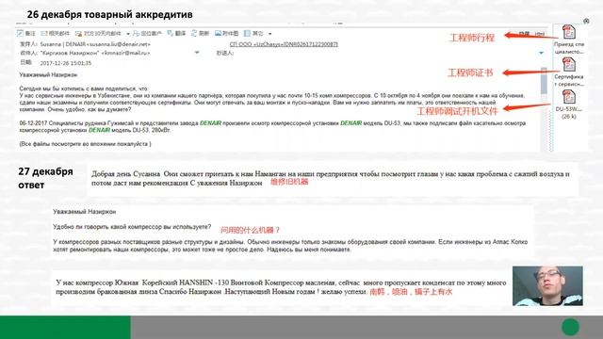Image resolution: width=603 pixels, height=339 pixels.
Task: Switch to the Html view tab
Action: click(x=540, y=34)
